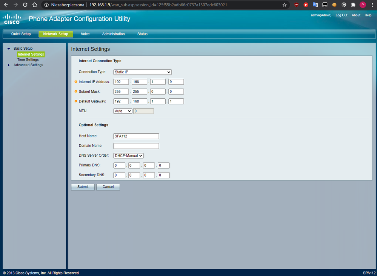Reload the page with the refresh icon
Image resolution: width=377 pixels, height=276 pixels.
25,5
